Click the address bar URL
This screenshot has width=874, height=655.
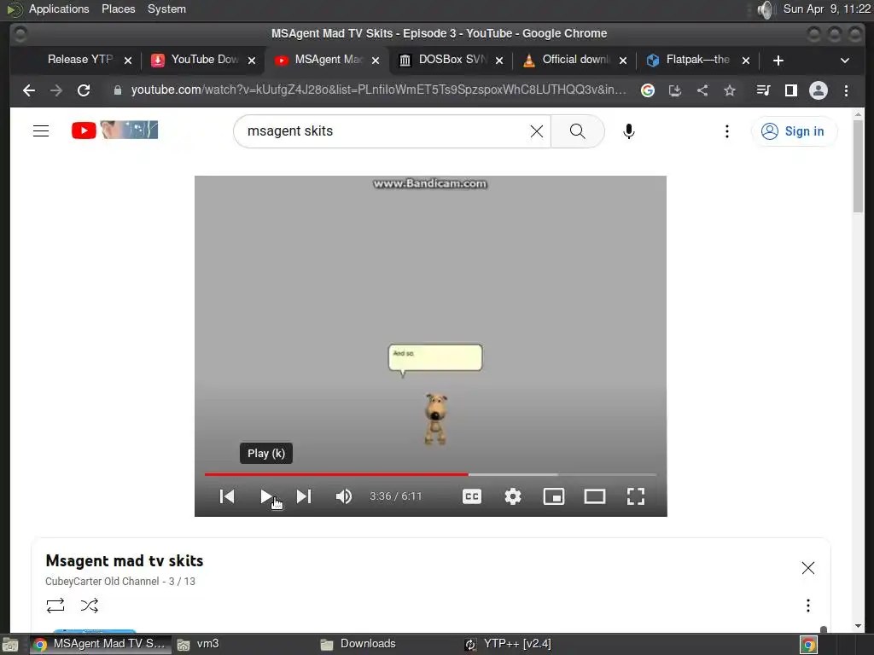378,90
